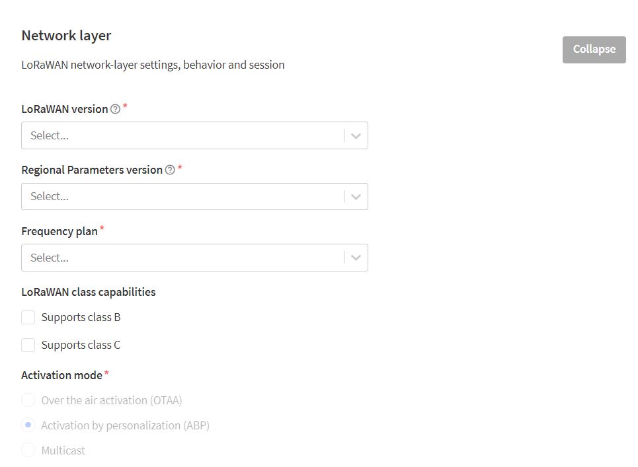Select Over the air activation (OTAA)

[x=28, y=400]
